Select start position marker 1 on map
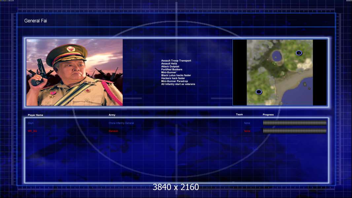 click(299, 53)
